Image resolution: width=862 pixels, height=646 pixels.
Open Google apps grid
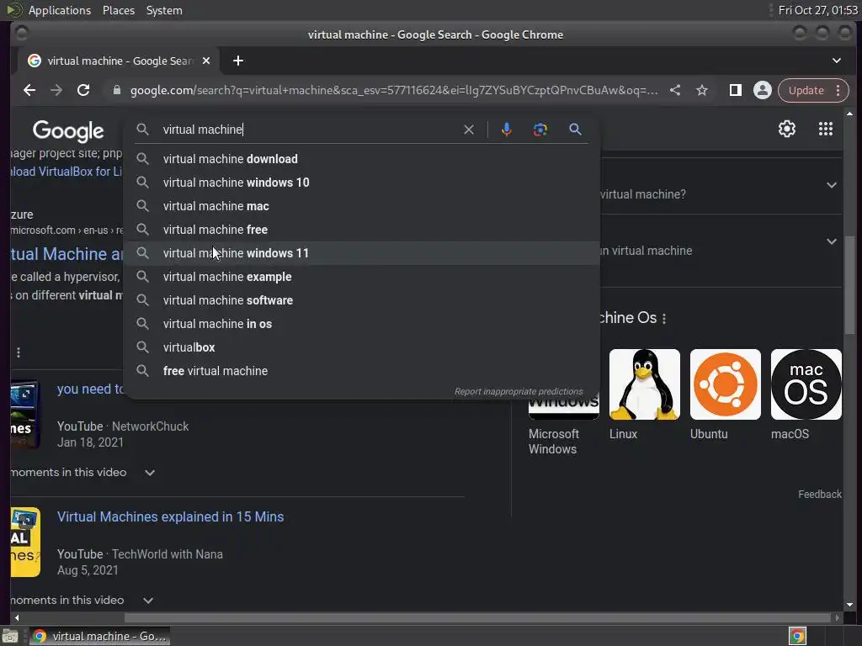point(825,129)
